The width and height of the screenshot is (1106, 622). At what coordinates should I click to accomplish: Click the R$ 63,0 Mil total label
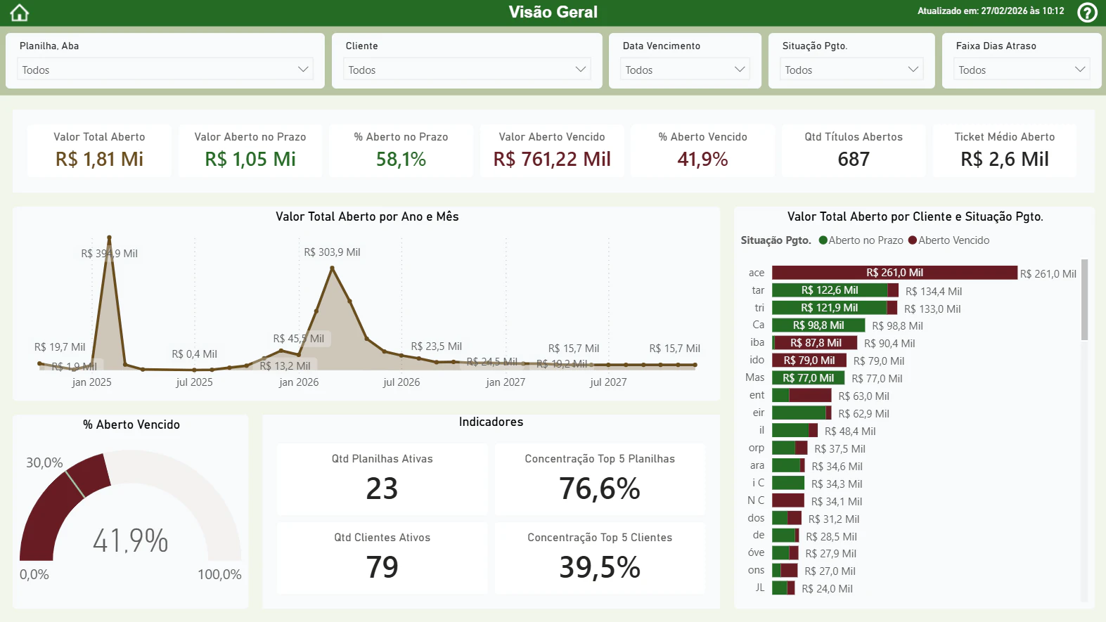click(864, 396)
